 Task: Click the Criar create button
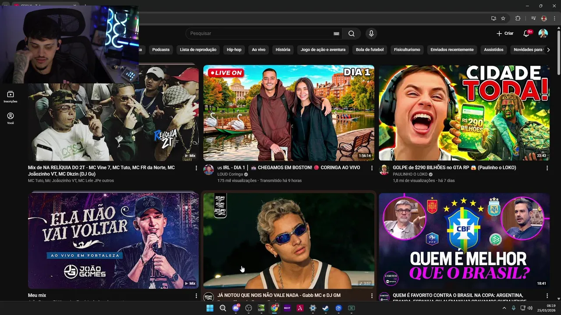point(505,34)
